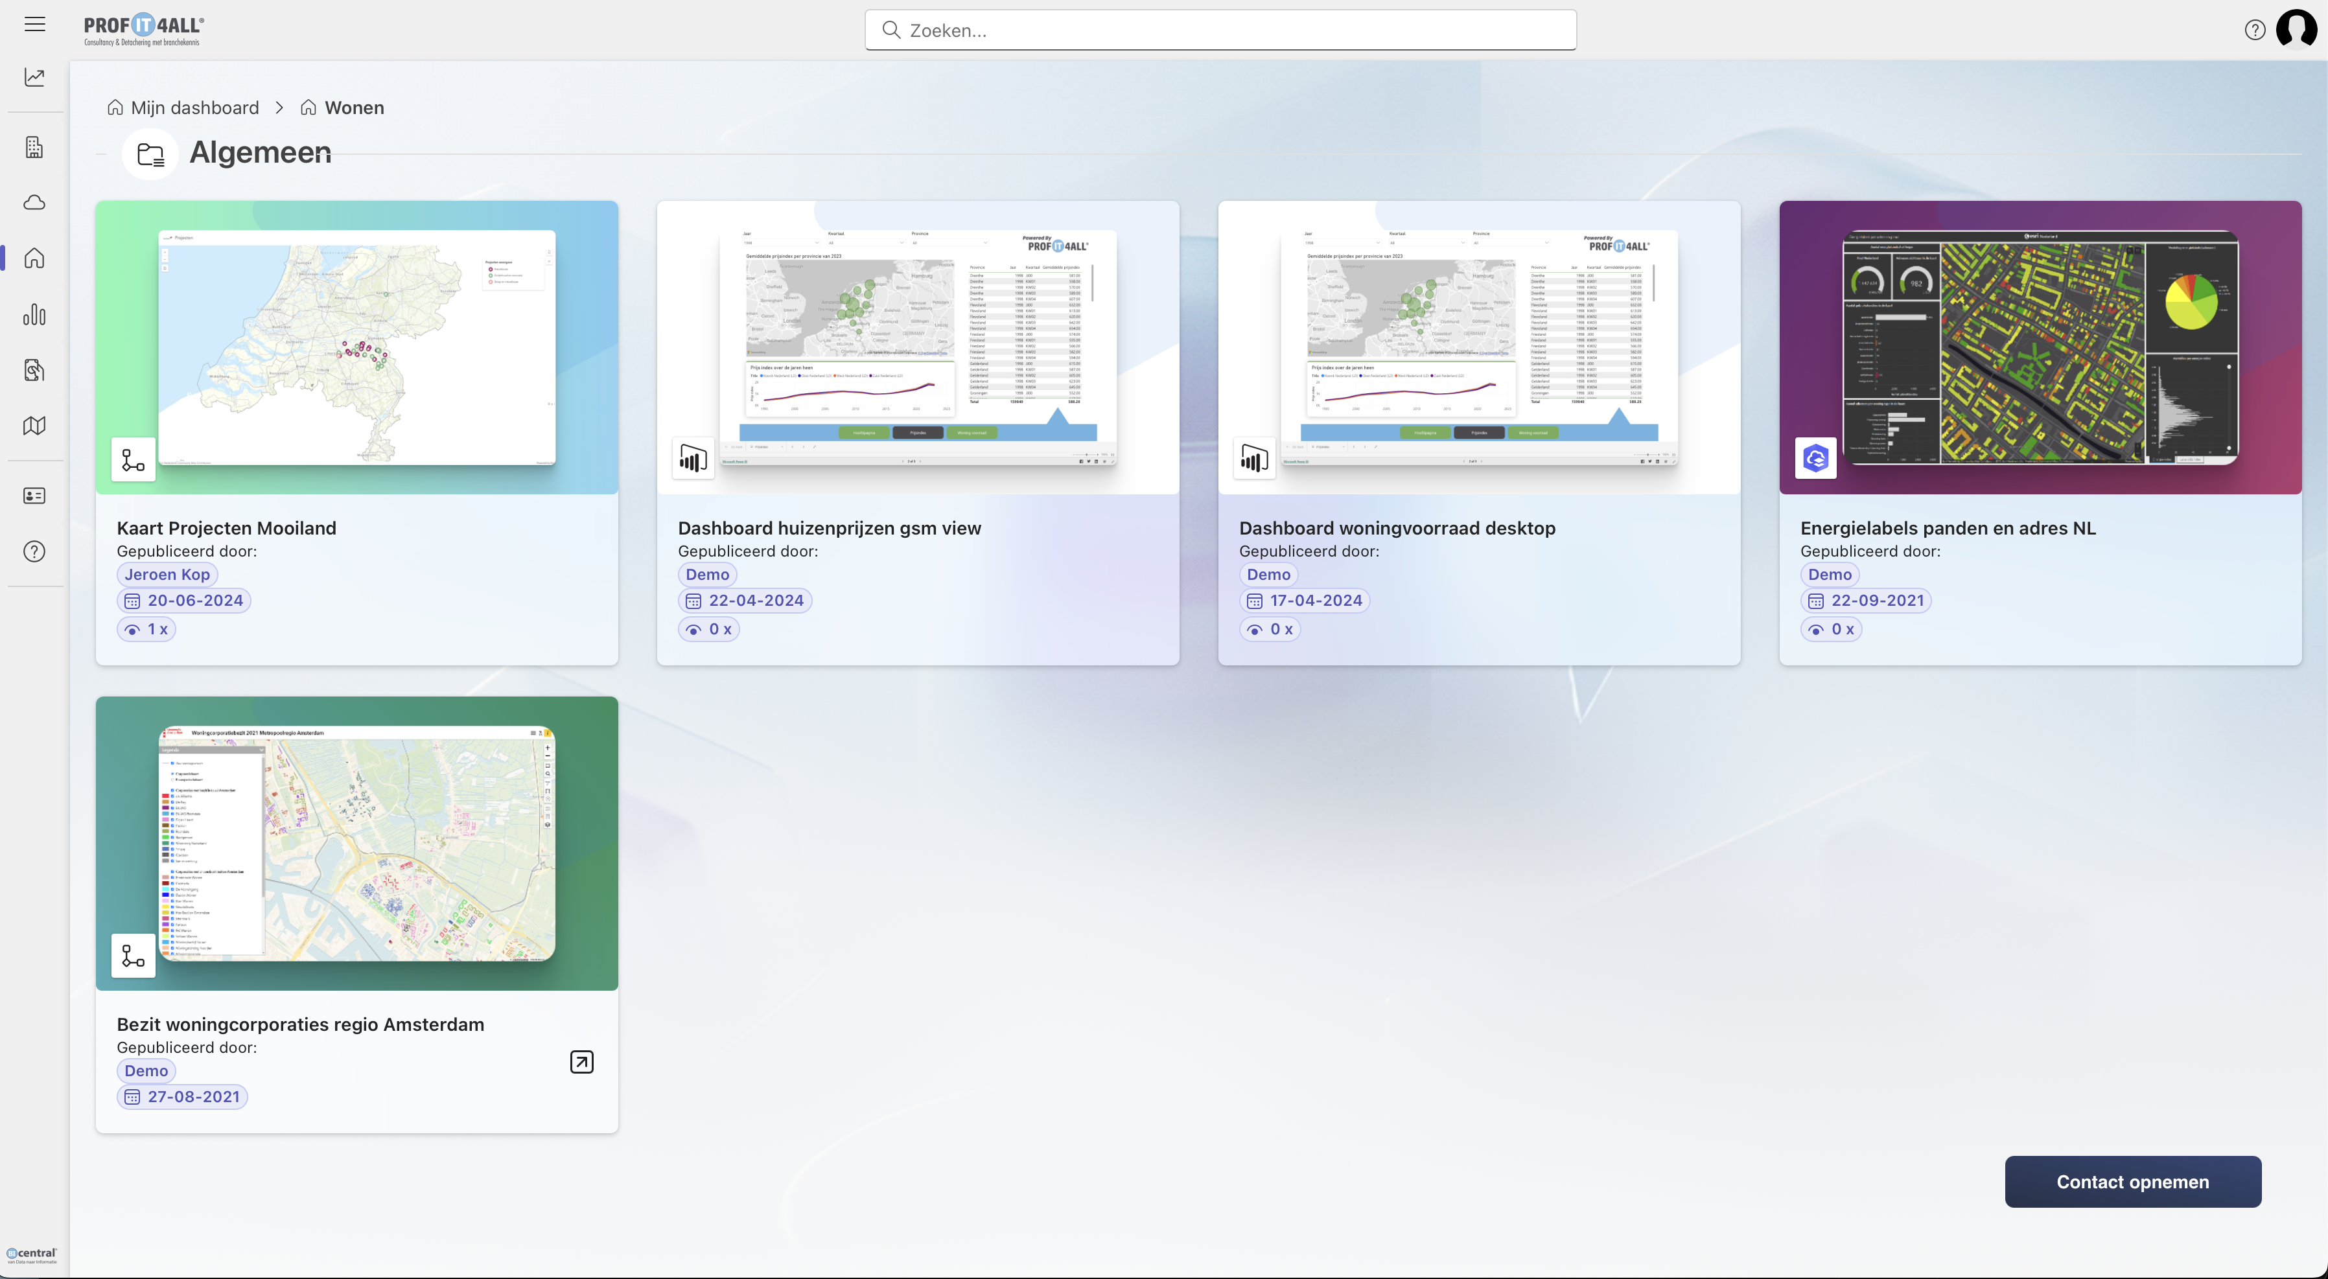Click the ArcGIS icon on the Energielabels card
This screenshot has height=1279, width=2328.
(1815, 458)
